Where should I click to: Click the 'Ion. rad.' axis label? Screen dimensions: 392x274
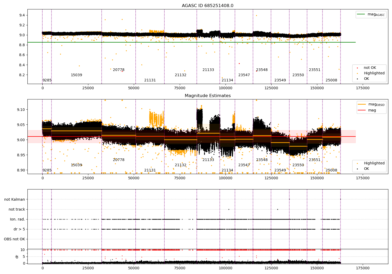(18, 219)
